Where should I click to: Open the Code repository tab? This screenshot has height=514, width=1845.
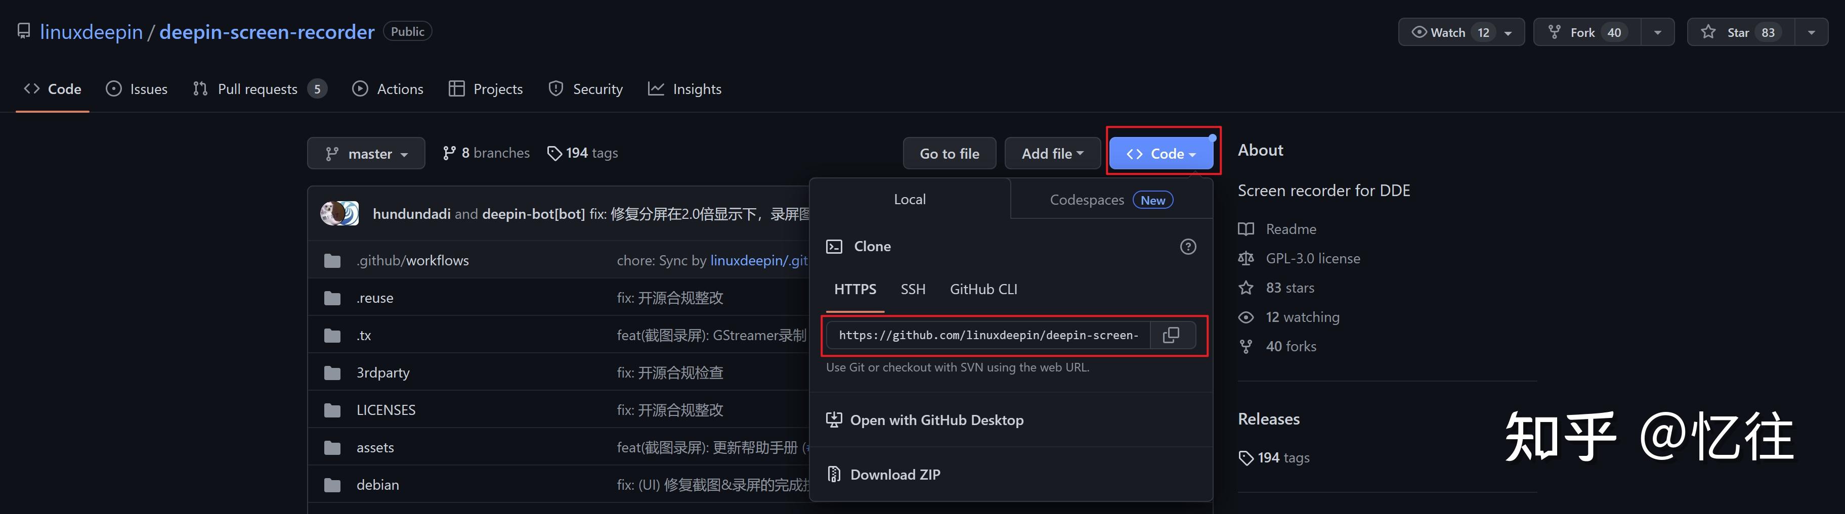pyautogui.click(x=52, y=89)
